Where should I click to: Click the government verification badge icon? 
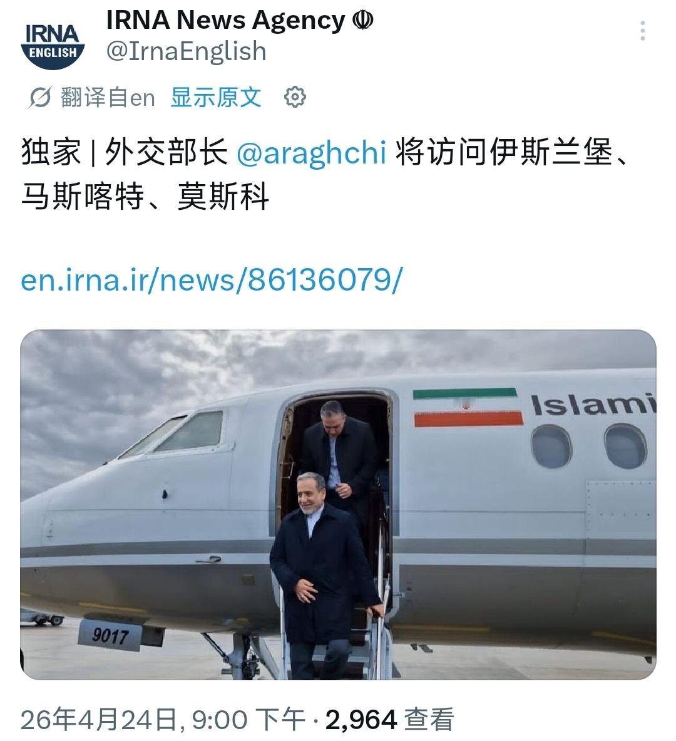(363, 20)
